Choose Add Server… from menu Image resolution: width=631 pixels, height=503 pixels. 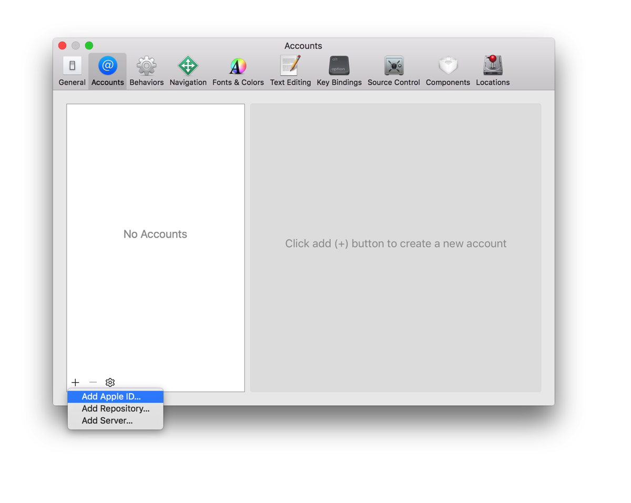[x=115, y=420]
